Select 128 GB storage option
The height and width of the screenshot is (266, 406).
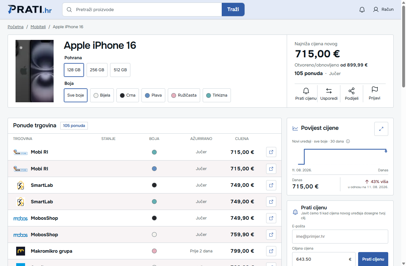coord(74,70)
